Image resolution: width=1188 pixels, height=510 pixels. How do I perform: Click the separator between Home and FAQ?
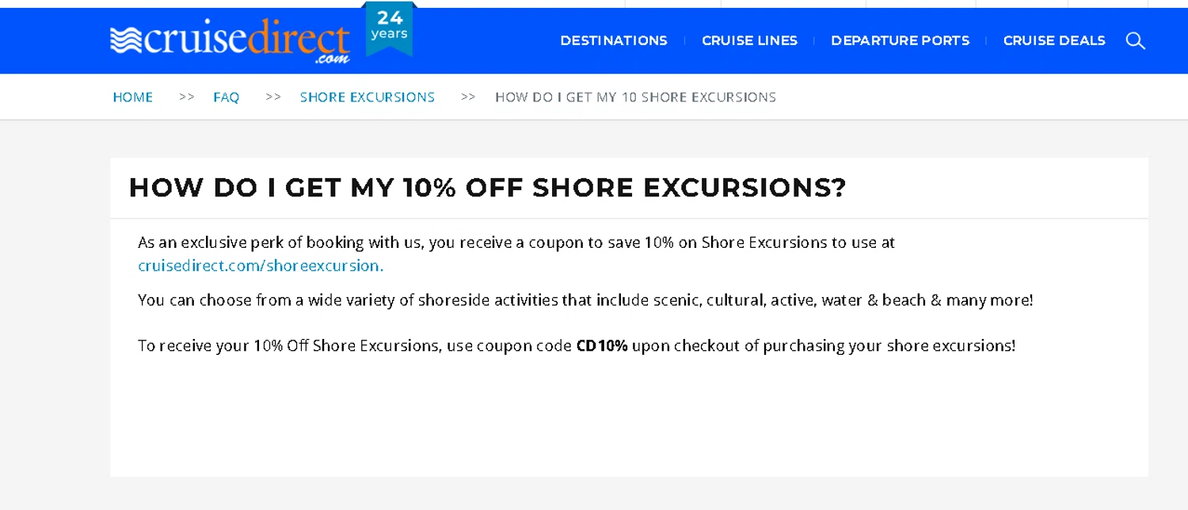(x=187, y=97)
